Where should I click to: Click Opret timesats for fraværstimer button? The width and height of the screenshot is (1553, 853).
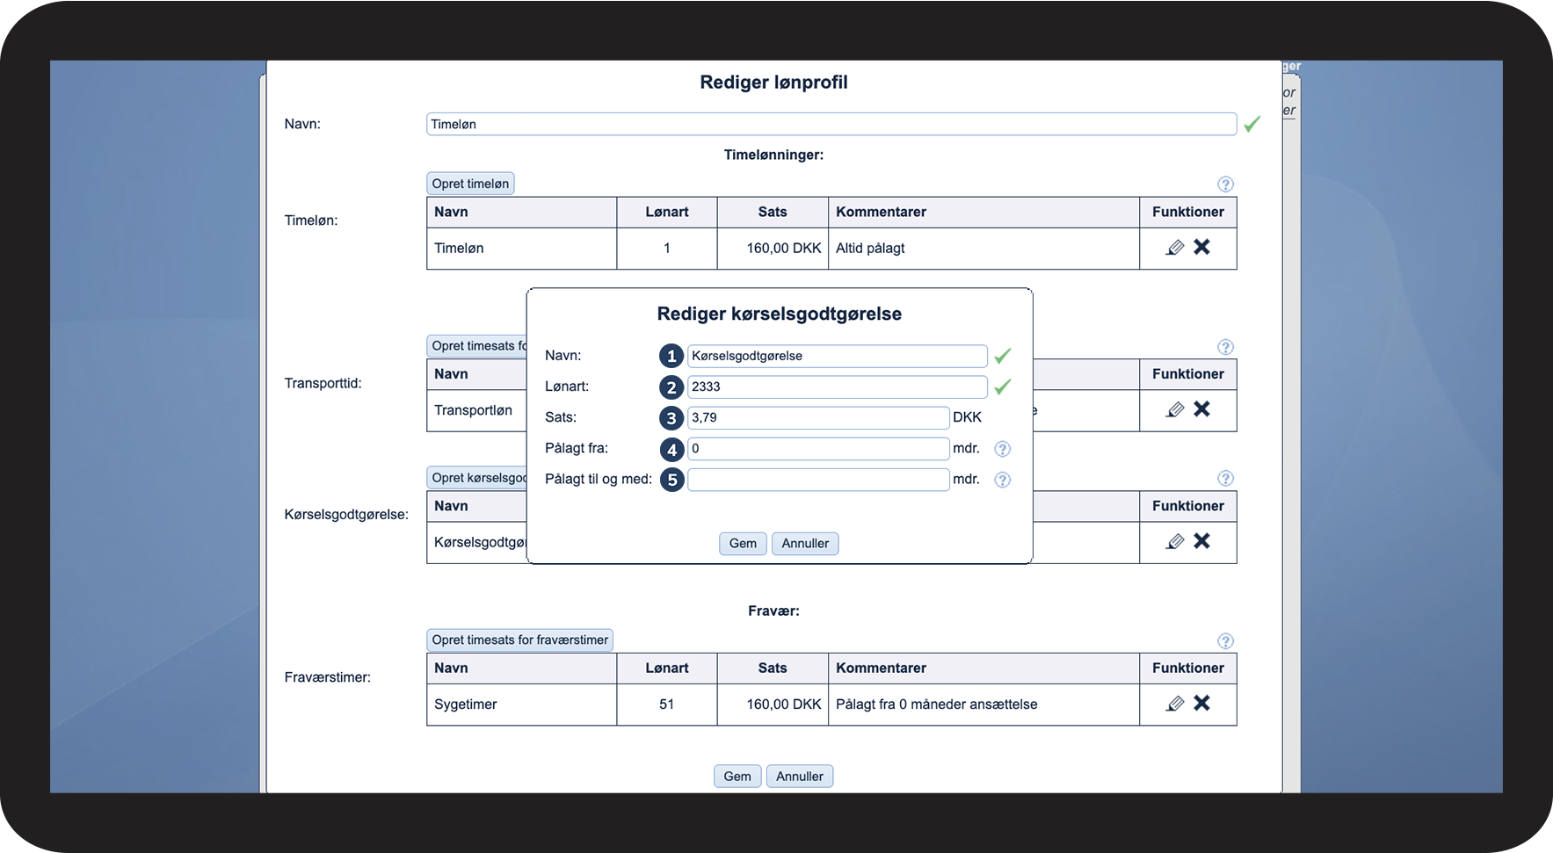519,640
